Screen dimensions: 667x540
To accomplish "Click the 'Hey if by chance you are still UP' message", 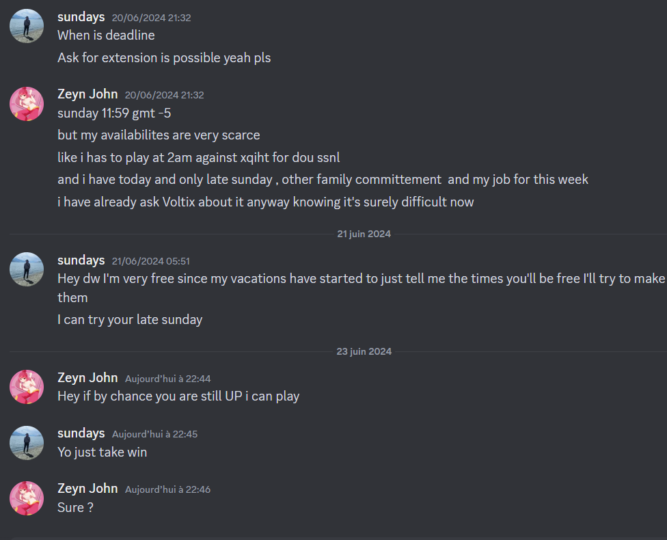I will coord(178,396).
